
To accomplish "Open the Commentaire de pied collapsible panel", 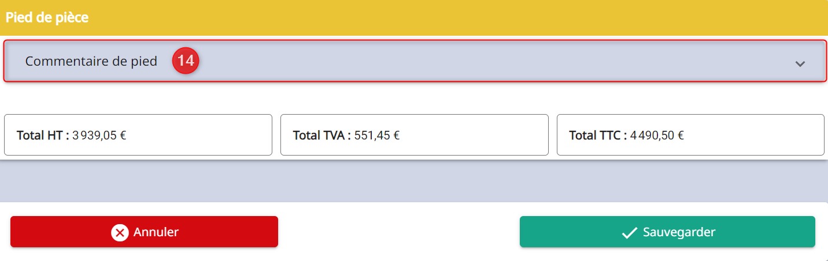I will pyautogui.click(x=415, y=61).
